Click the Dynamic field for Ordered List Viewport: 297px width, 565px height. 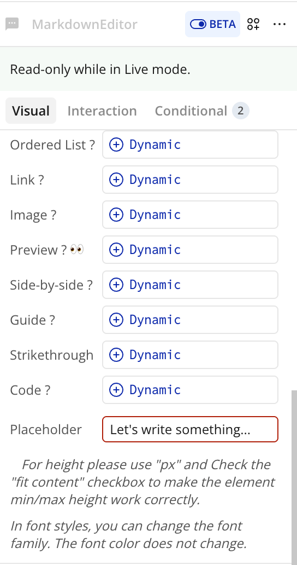191,145
